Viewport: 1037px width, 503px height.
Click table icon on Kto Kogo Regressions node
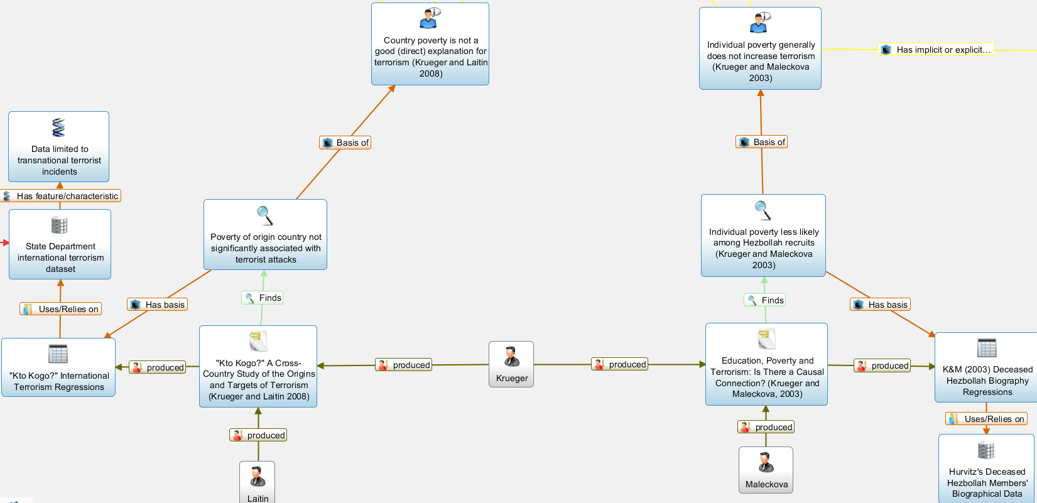58,354
